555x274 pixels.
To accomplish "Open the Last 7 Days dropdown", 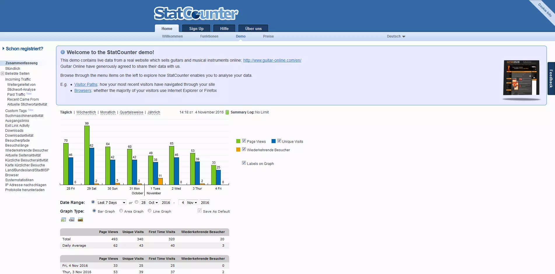I will [111, 202].
